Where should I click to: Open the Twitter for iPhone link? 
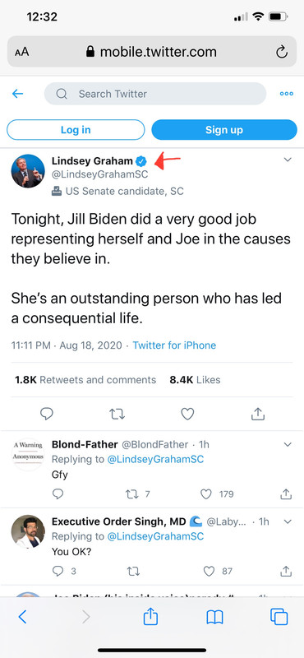tap(174, 345)
